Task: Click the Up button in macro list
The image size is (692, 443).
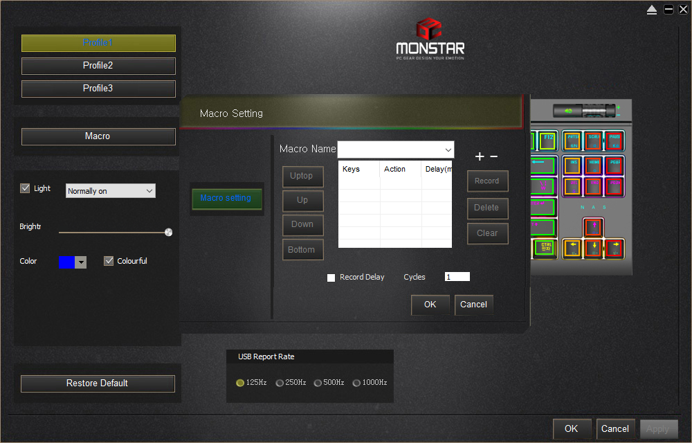Action: click(303, 200)
